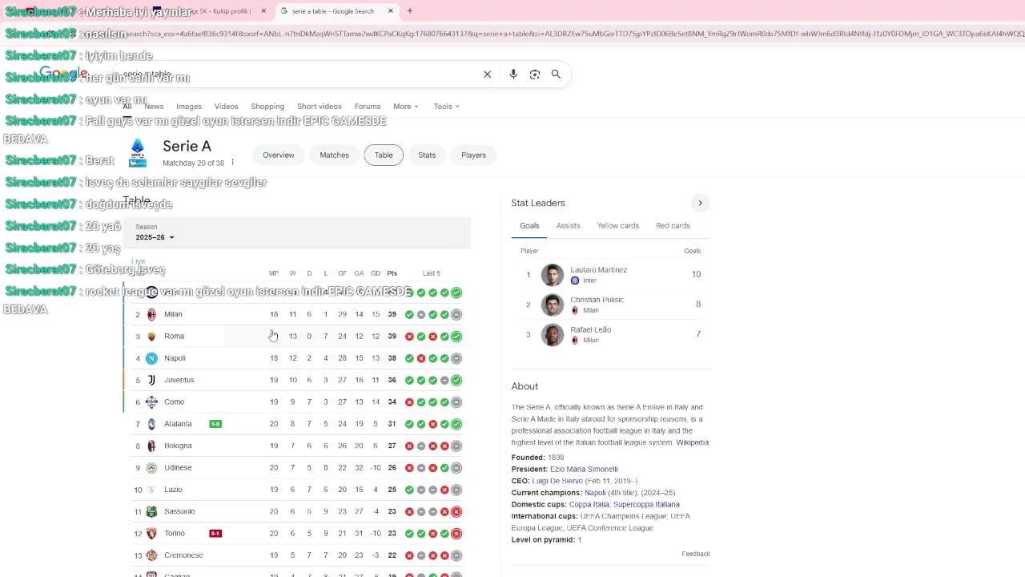1025x577 pixels.
Task: Open the Coppa Italia link
Action: pyautogui.click(x=589, y=505)
